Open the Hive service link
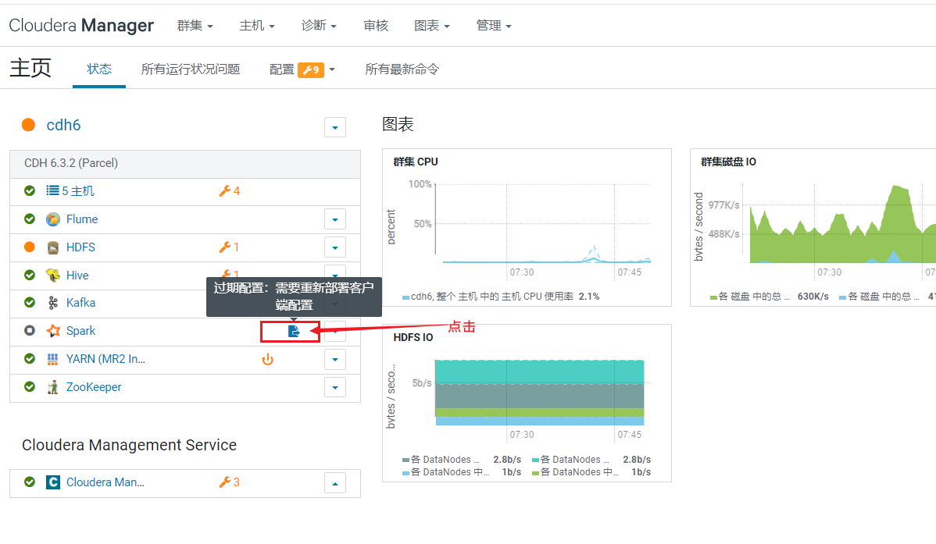This screenshot has height=544, width=936. [x=77, y=276]
